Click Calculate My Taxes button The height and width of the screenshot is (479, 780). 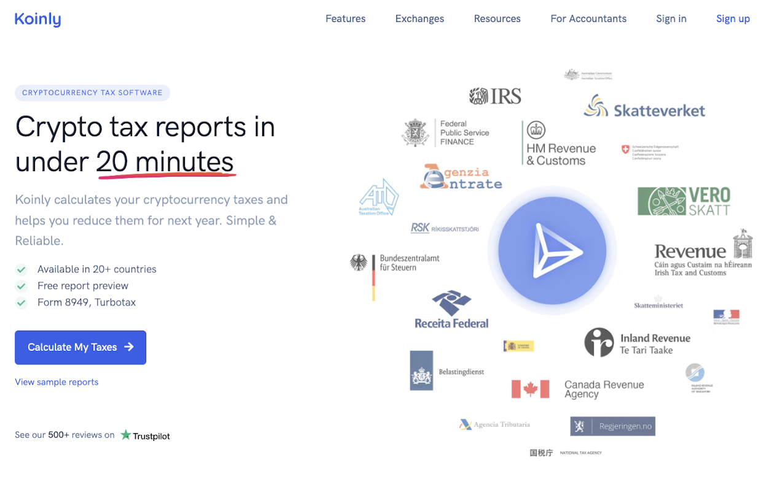pyautogui.click(x=80, y=347)
